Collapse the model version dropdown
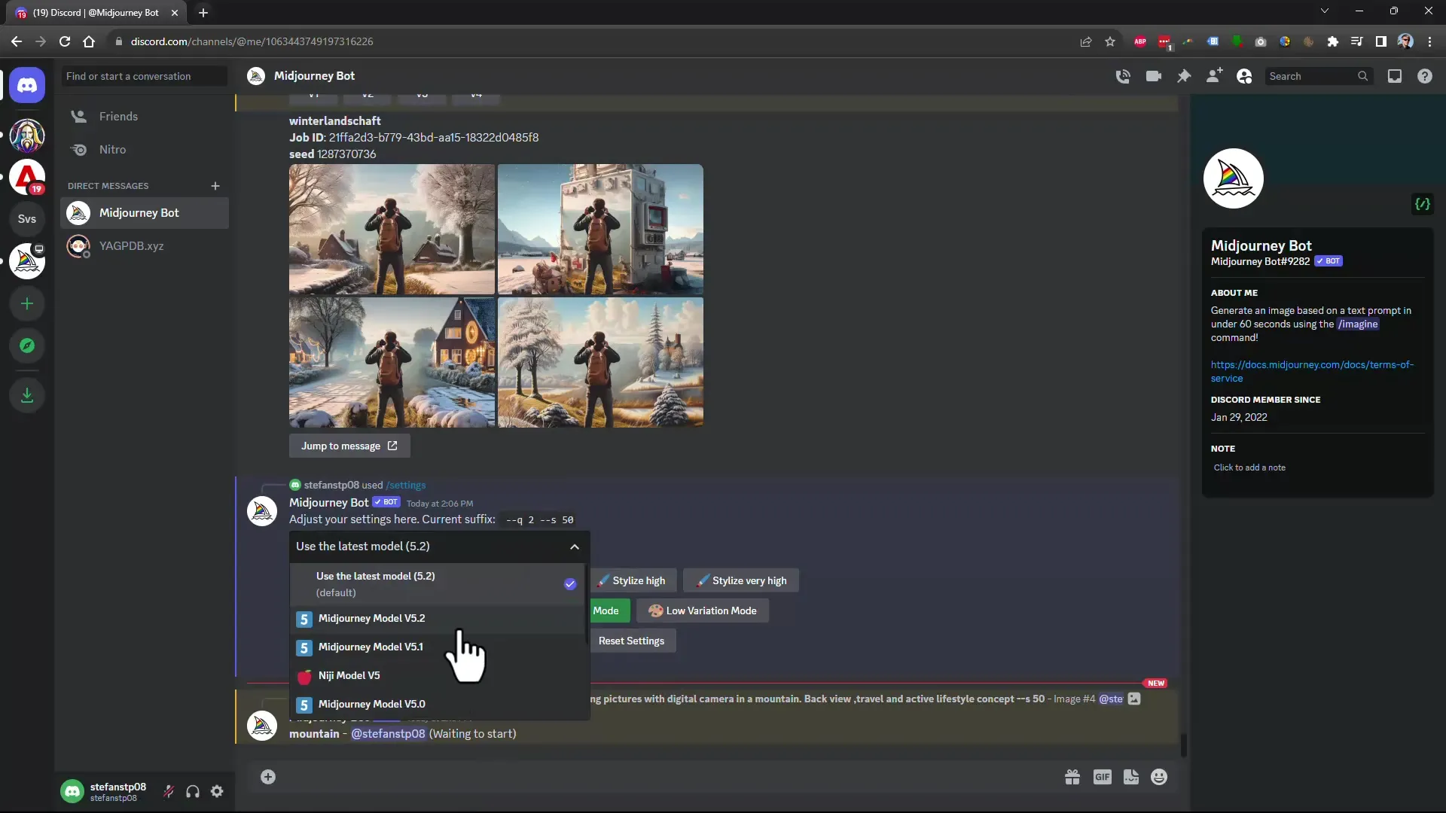The width and height of the screenshot is (1446, 813). (x=575, y=546)
